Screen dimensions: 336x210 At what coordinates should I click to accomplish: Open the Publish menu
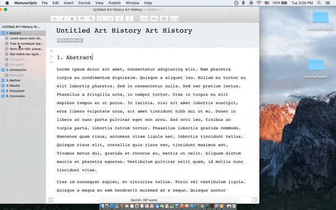pos(114,3)
